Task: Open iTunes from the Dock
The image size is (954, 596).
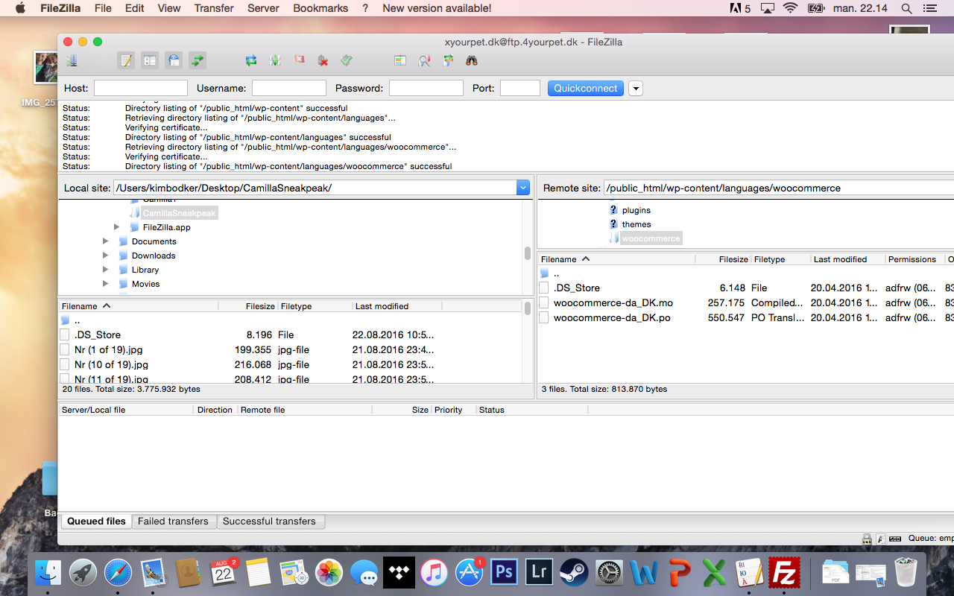Action: 434,572
